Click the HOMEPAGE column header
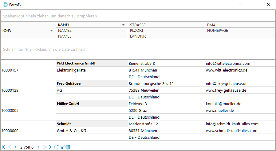This screenshot has width=276, height=151. coord(240,31)
